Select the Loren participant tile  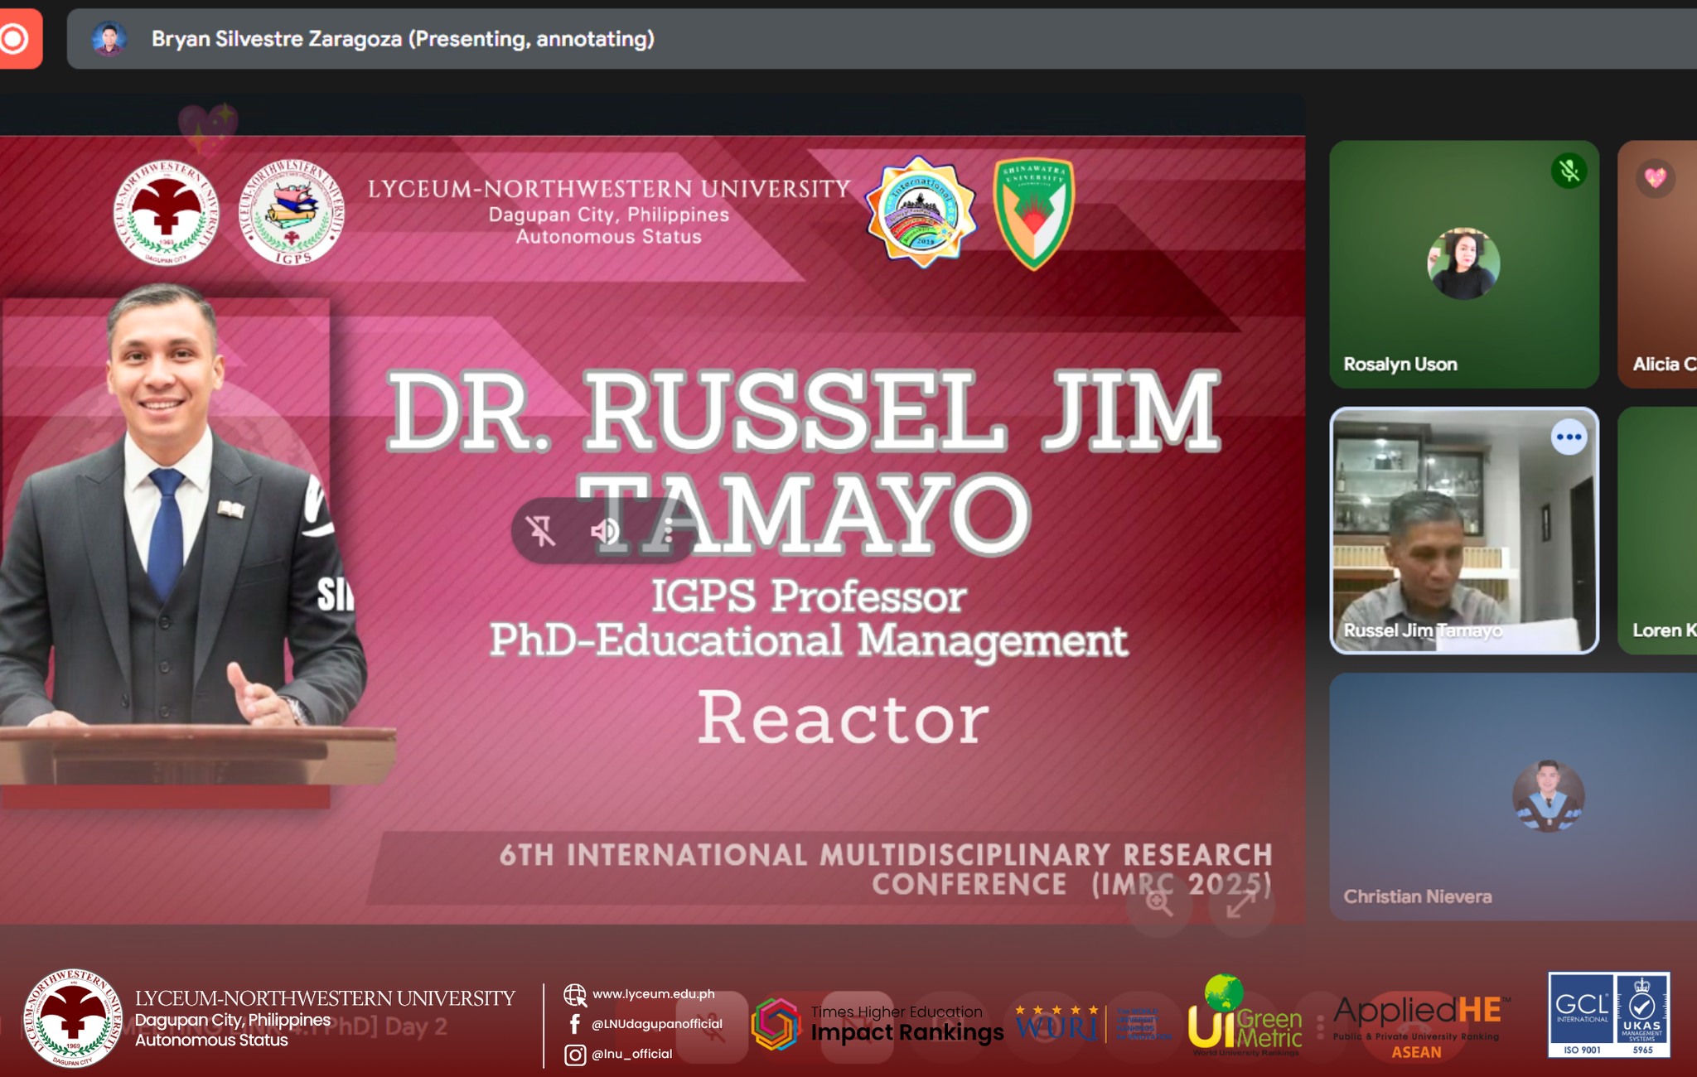(x=1657, y=530)
